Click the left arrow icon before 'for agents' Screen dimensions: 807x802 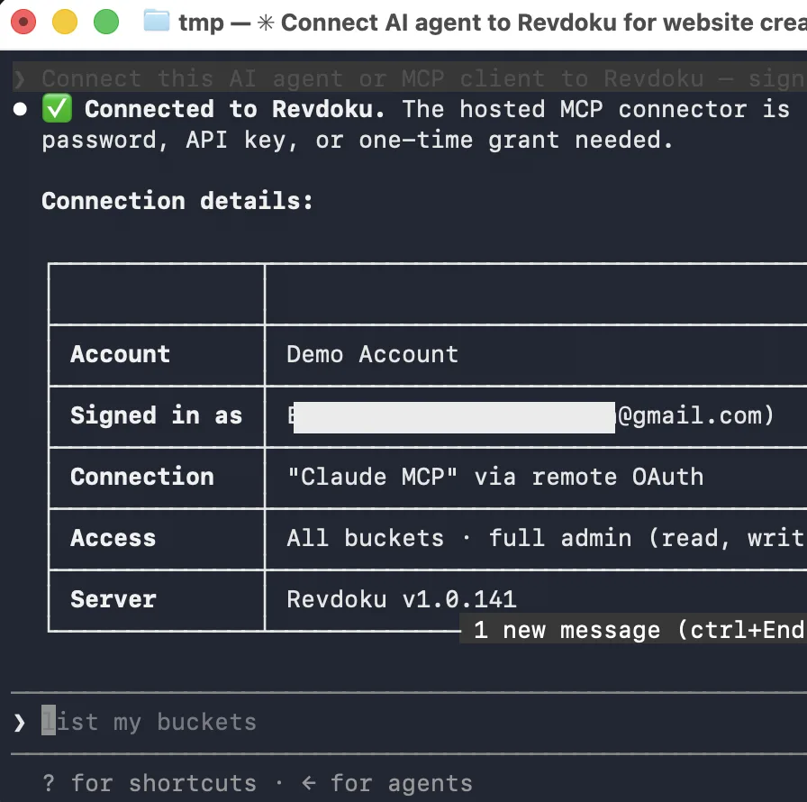309,783
